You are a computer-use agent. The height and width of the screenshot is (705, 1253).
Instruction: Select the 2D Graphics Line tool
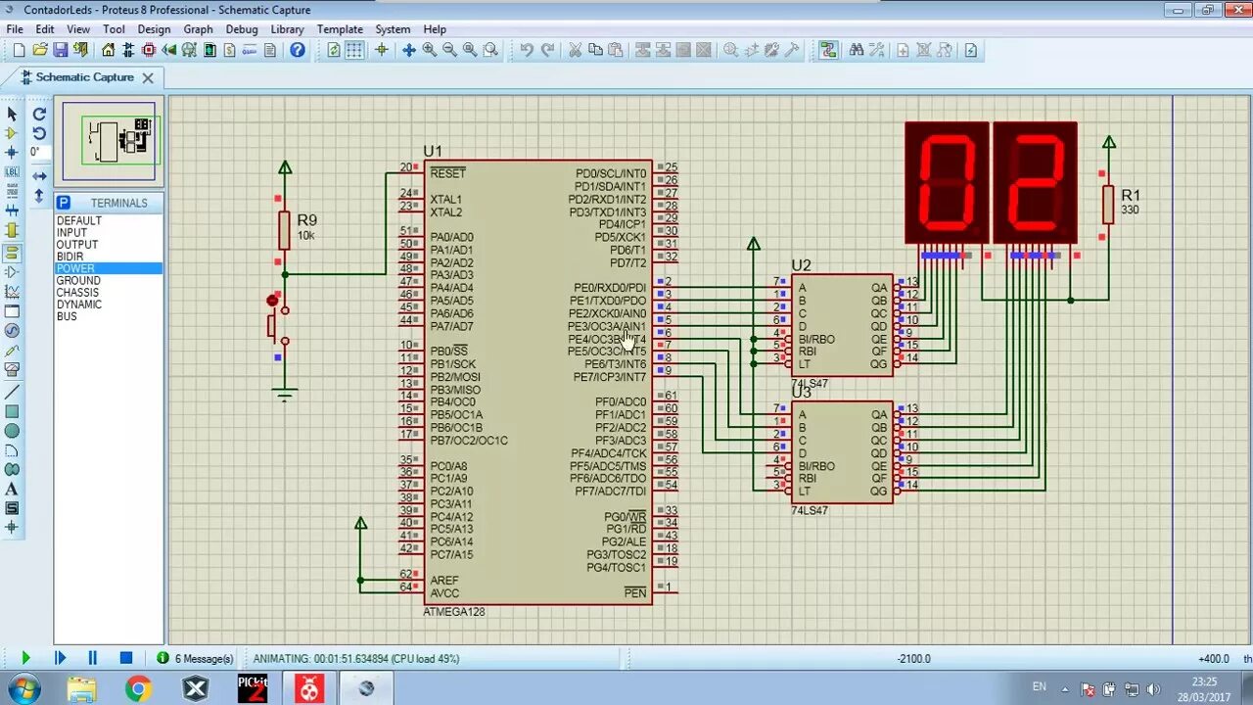pyautogui.click(x=12, y=391)
